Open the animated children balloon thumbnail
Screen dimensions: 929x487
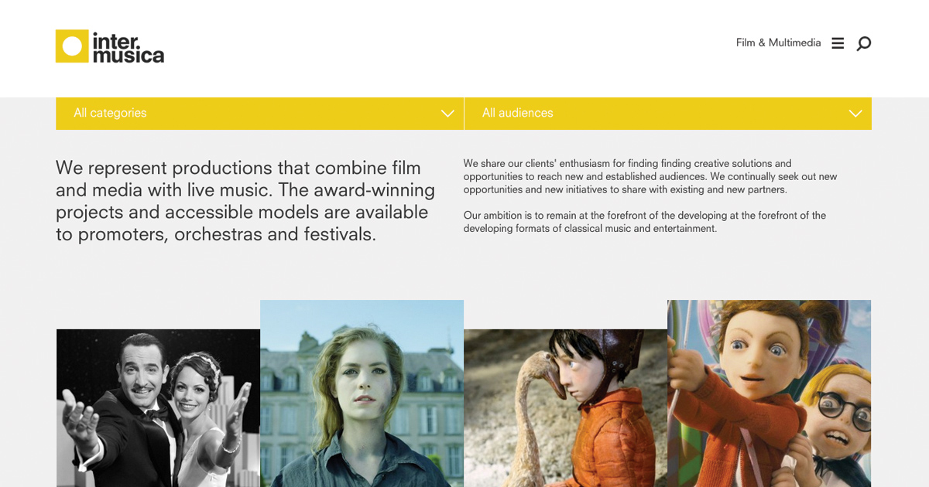pos(769,393)
